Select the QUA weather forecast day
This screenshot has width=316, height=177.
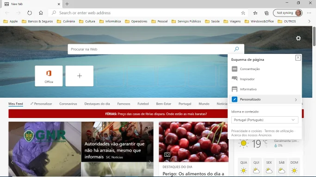pyautogui.click(x=243, y=167)
